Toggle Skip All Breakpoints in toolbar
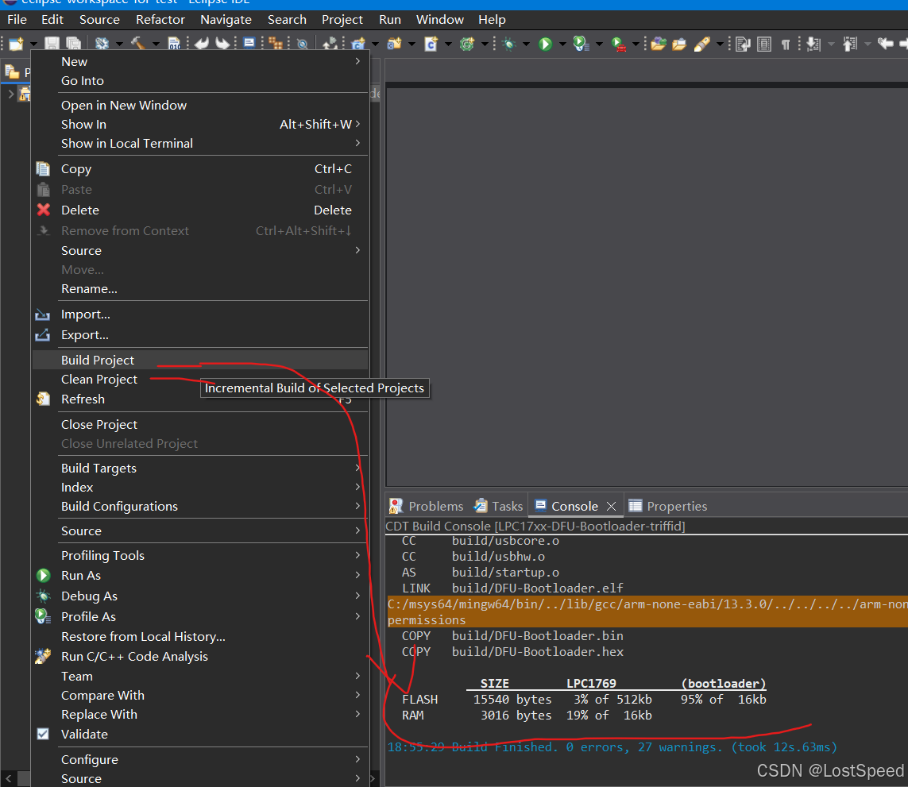This screenshot has height=787, width=908. [x=302, y=44]
